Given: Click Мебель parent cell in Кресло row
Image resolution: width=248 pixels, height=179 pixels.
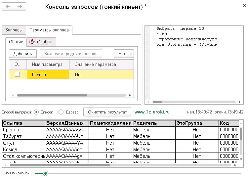Looking at the screenshot, I should click(153, 130).
